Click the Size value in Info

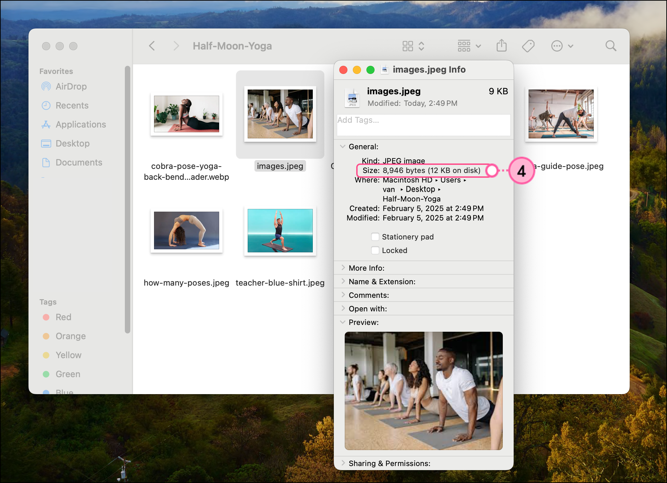point(432,170)
